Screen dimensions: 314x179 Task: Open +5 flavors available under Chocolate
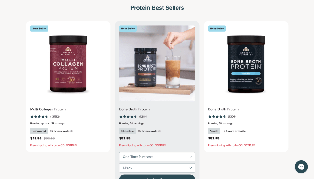pyautogui.click(x=149, y=131)
